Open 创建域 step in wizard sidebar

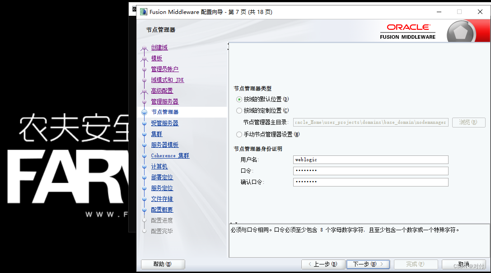(159, 47)
